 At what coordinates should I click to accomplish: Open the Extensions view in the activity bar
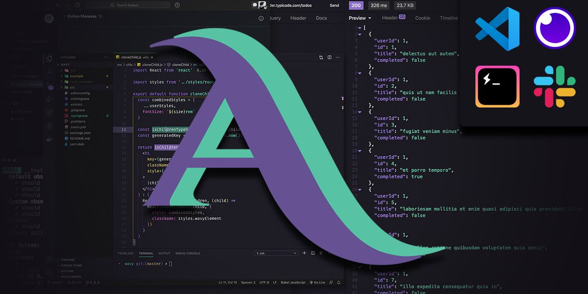point(50,112)
